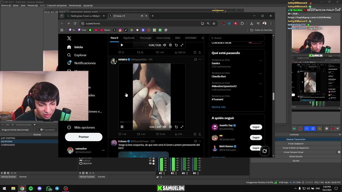Click Grok icon on NRM84 post

(195, 59)
